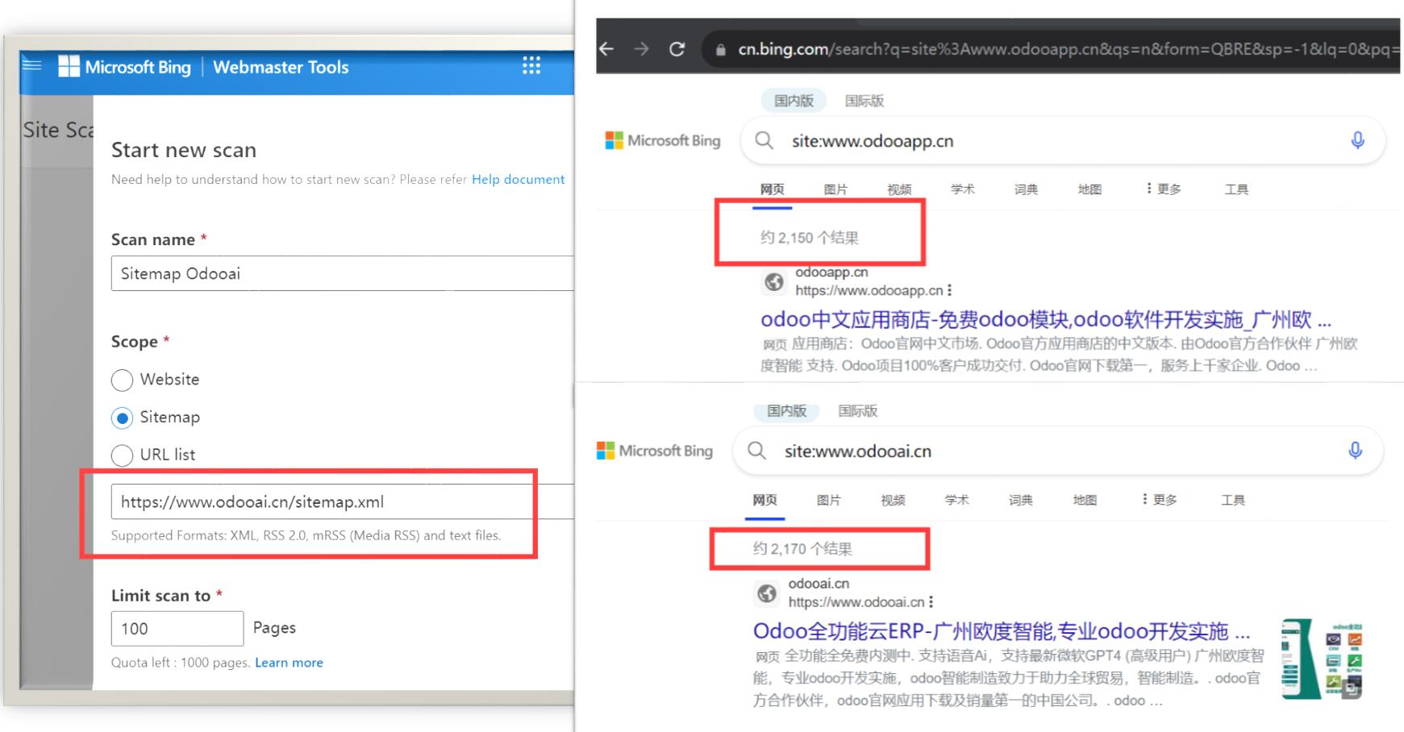Open 学术 tab in upper search

click(x=962, y=189)
